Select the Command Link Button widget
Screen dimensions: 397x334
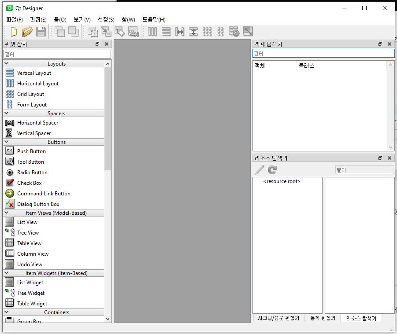(53, 194)
